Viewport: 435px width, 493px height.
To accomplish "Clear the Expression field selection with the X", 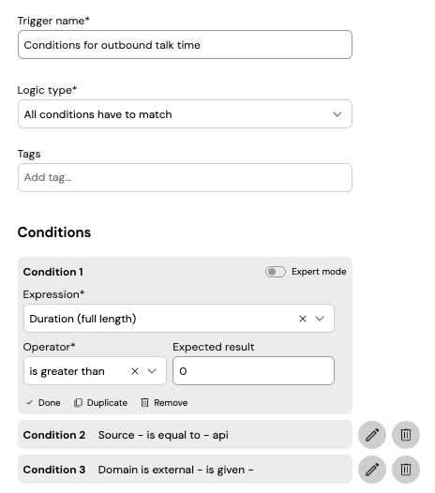I will pos(303,319).
